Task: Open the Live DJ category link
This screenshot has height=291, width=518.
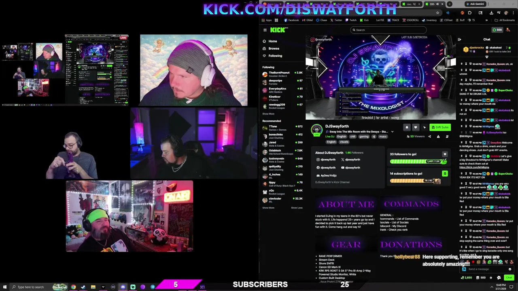Action: [330, 137]
